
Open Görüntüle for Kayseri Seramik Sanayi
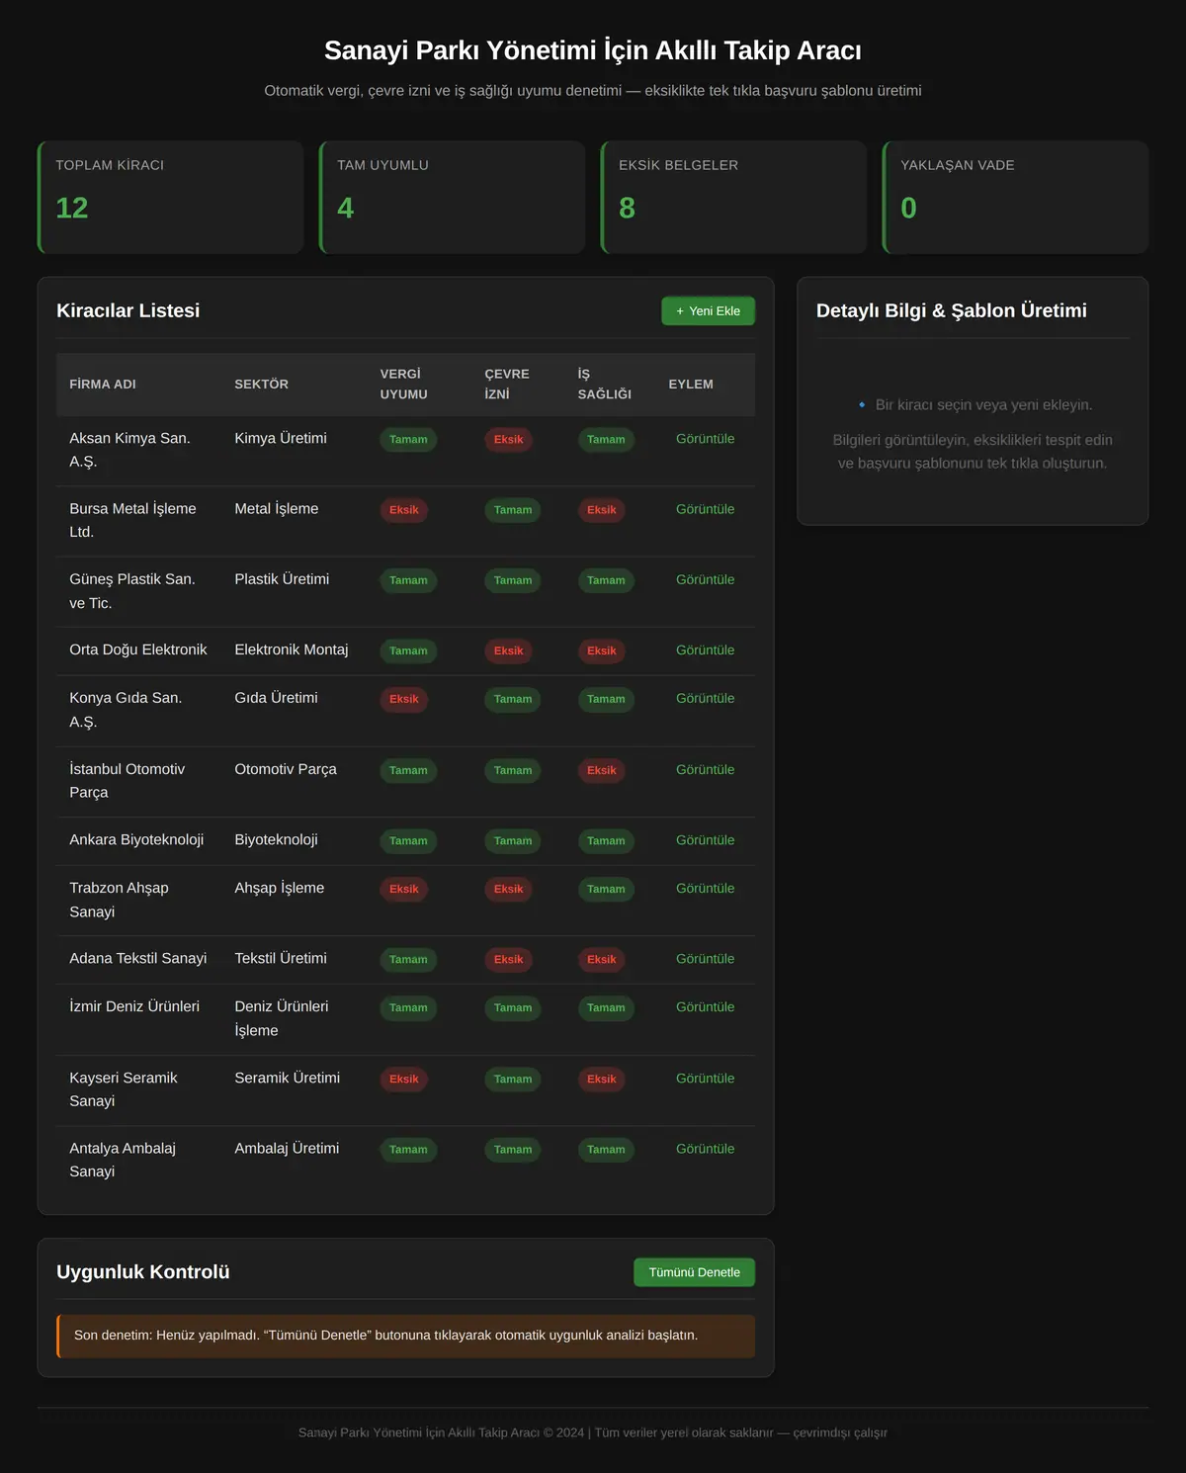click(x=705, y=1078)
